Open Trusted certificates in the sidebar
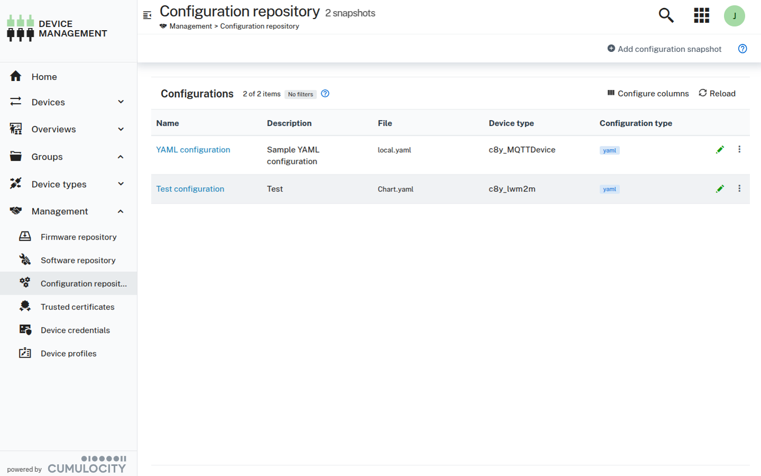 point(77,307)
